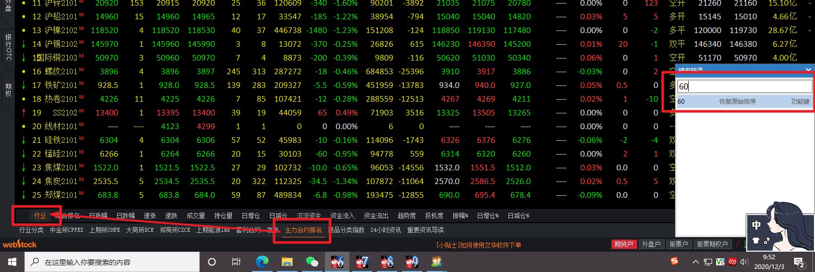Click the Windows Start button
The height and width of the screenshot is (272, 815).
click(12, 262)
